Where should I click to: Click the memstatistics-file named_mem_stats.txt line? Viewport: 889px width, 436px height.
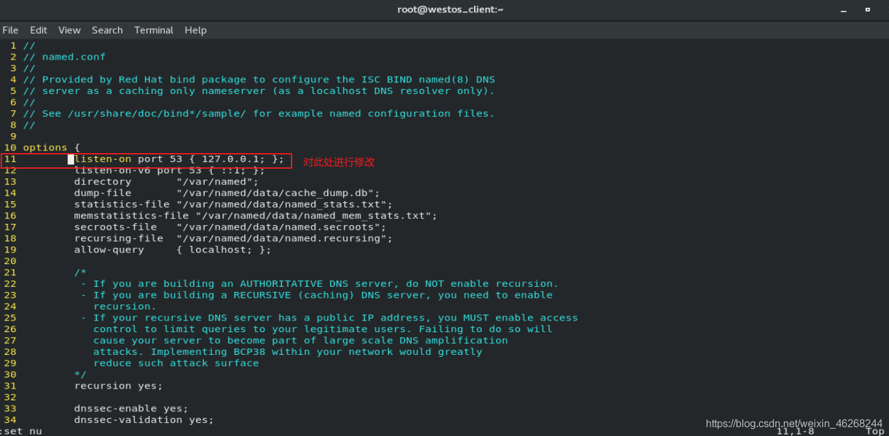256,215
